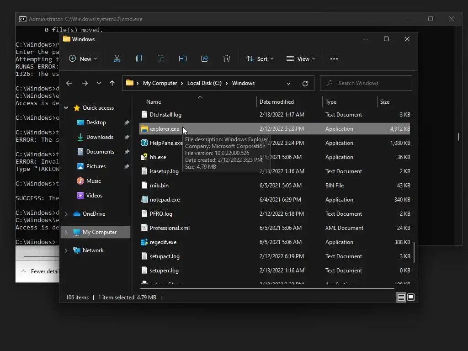This screenshot has width=468, height=351.
Task: Click the Share icon in toolbar
Action: [205, 59]
